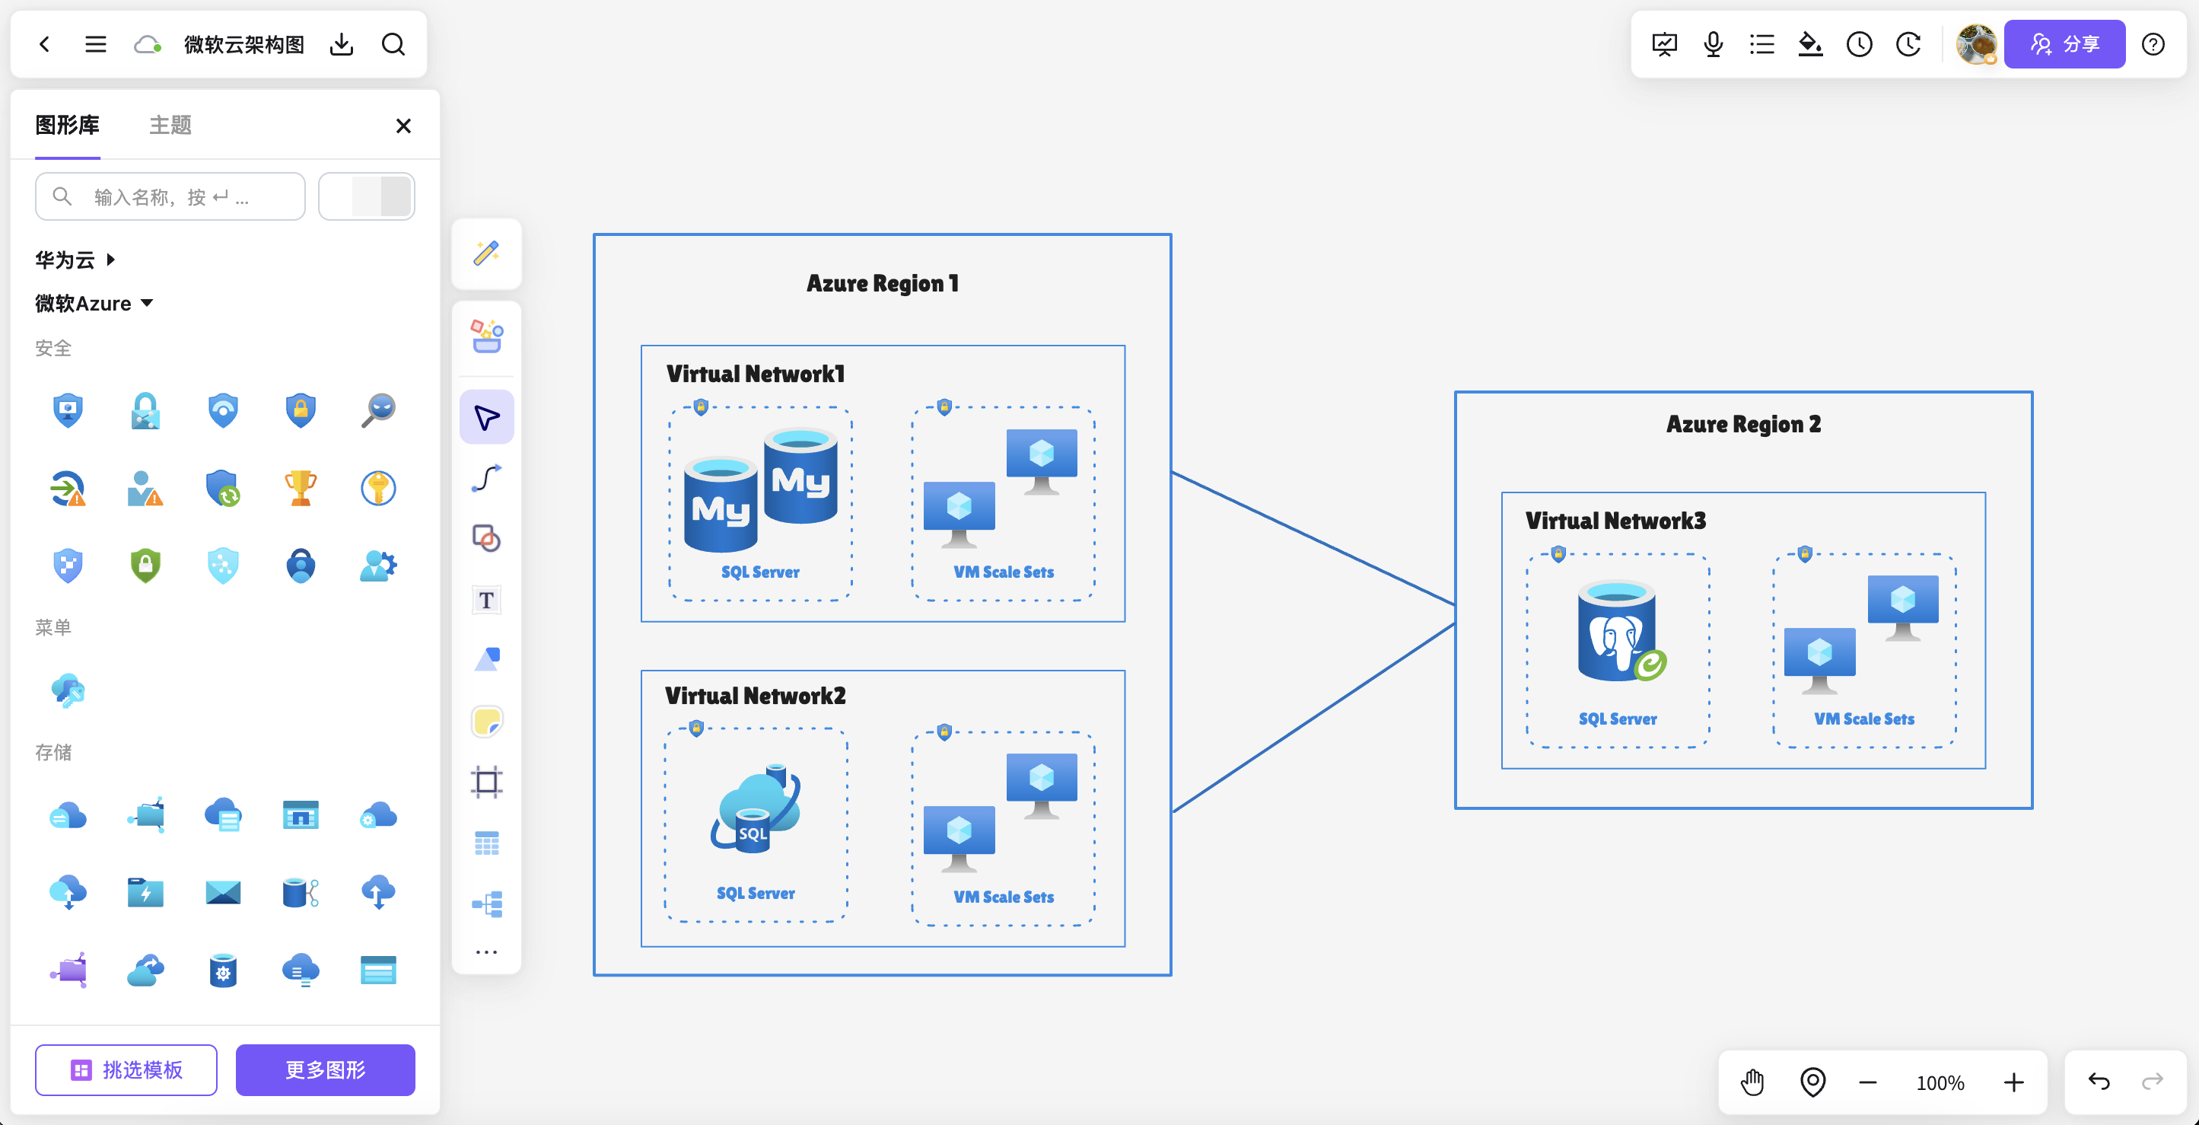Pick the lightning folder storage icon
The width and height of the screenshot is (2199, 1125).
[x=145, y=892]
